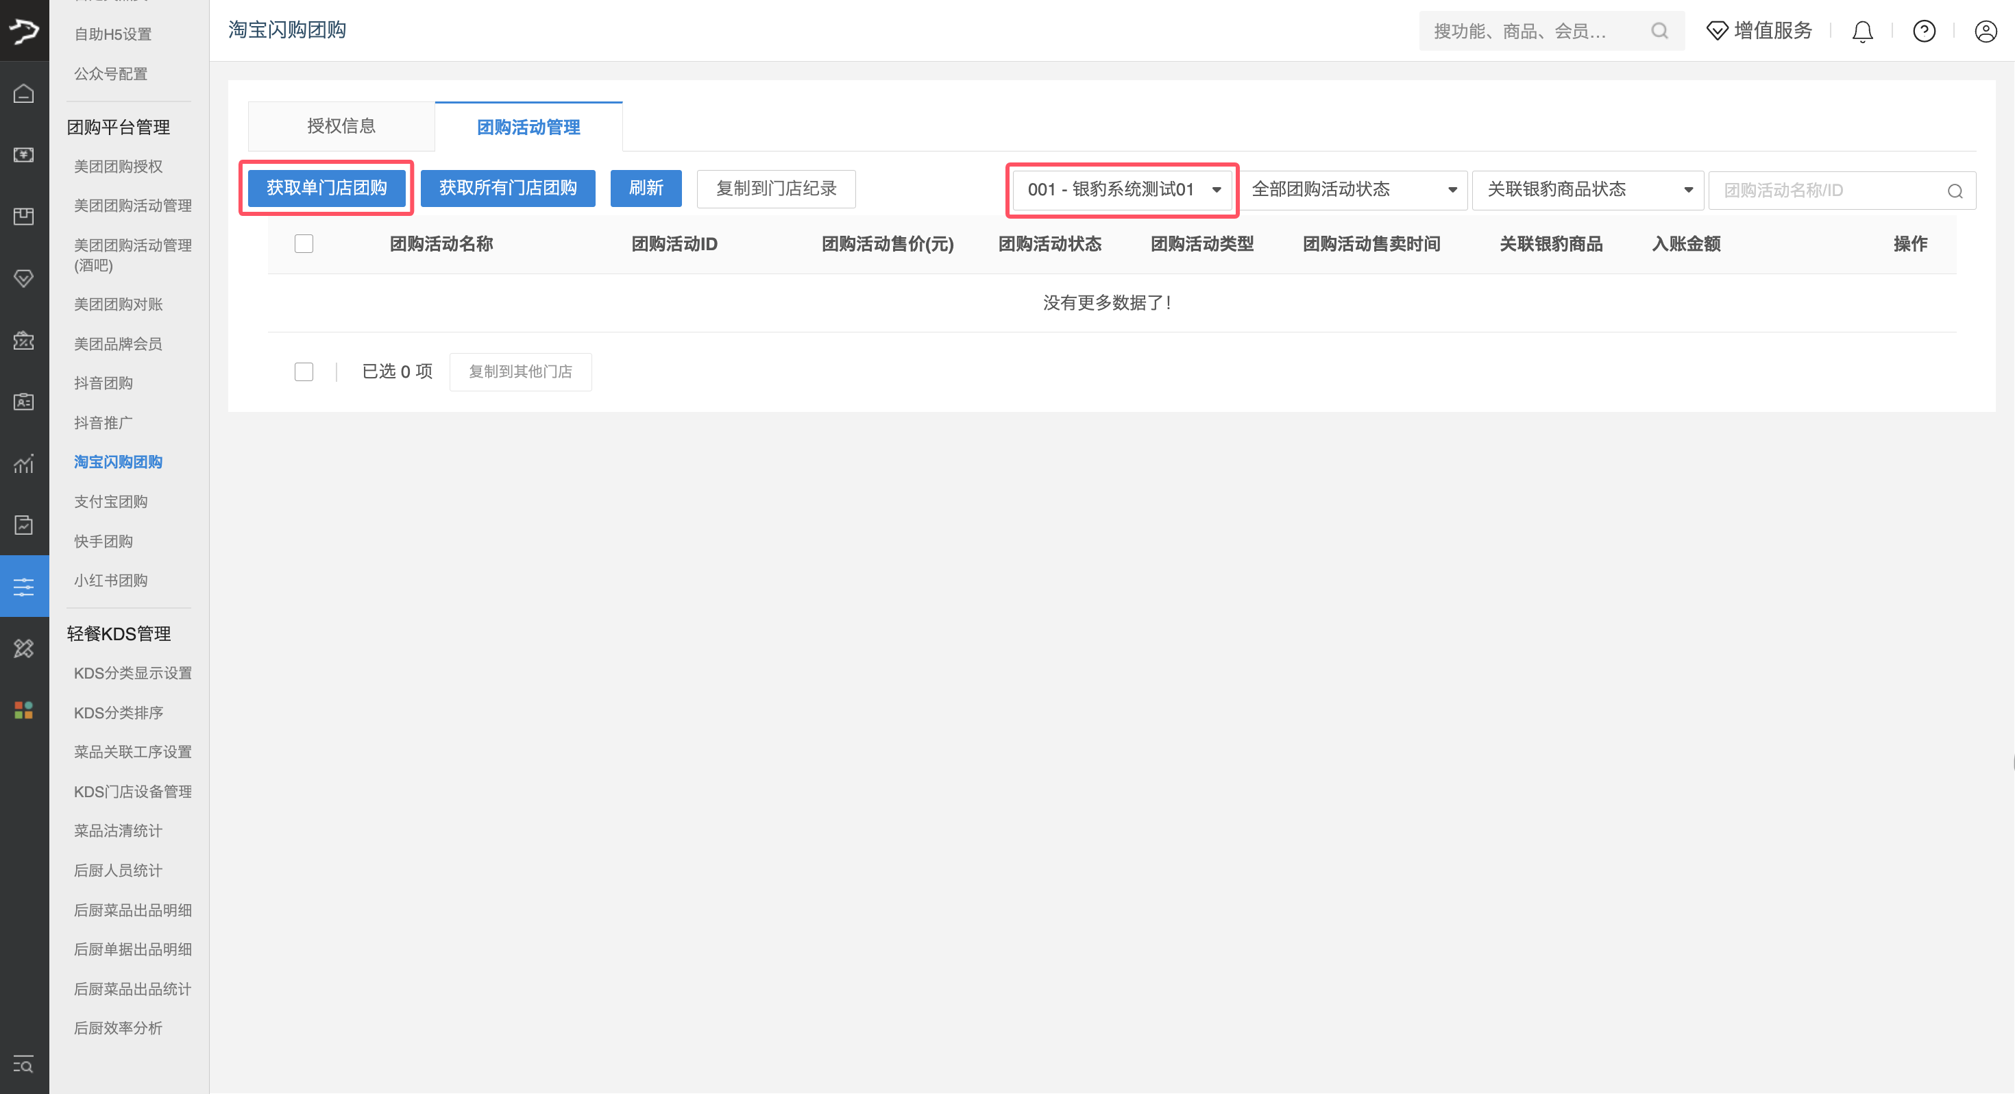Open the 关联银豹商品状态 dropdown
The height and width of the screenshot is (1094, 2015).
(x=1588, y=189)
